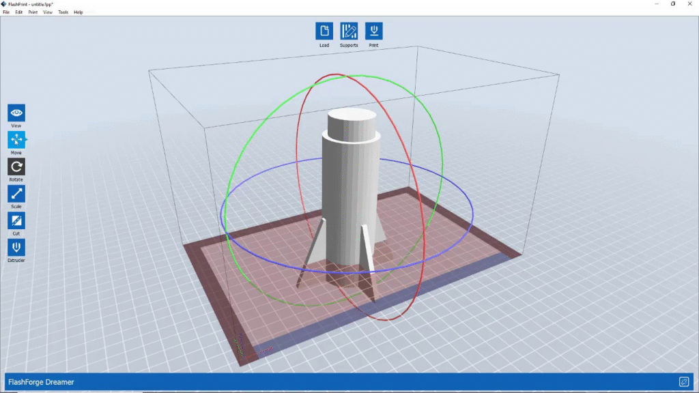Click the Load file icon in top toolbar
Viewport: 699px width, 393px height.
point(324,31)
